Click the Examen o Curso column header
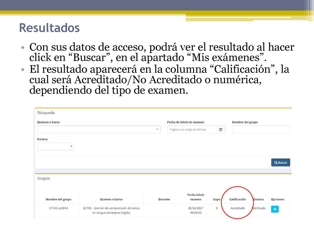This screenshot has width=314, height=235. coord(111,199)
